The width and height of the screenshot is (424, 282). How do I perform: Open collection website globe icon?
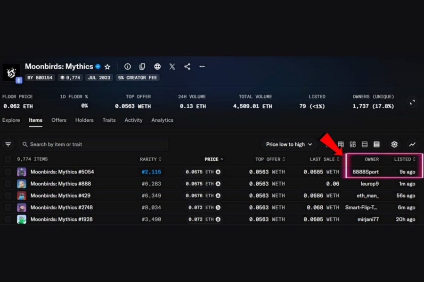157,66
